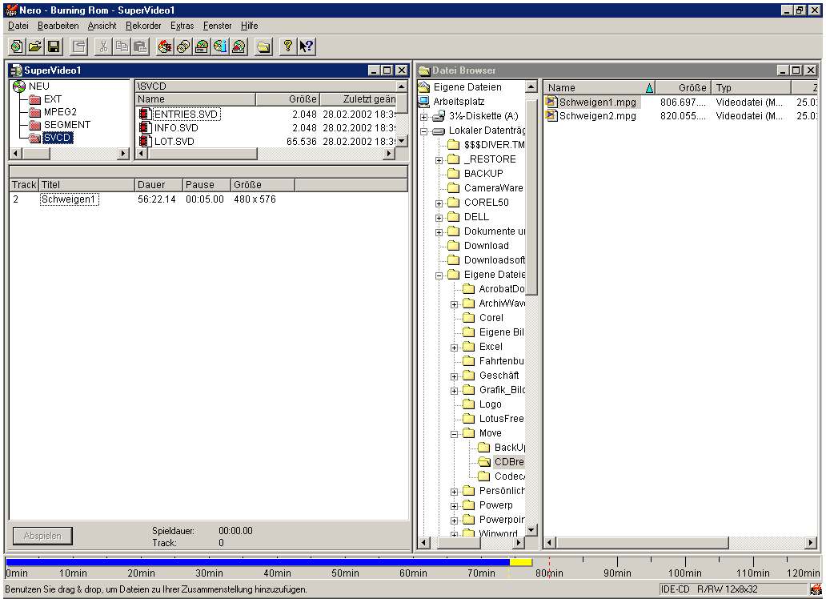Click the blue used-capacity bar
Viewport: 826px width, 599px height.
tap(258, 563)
